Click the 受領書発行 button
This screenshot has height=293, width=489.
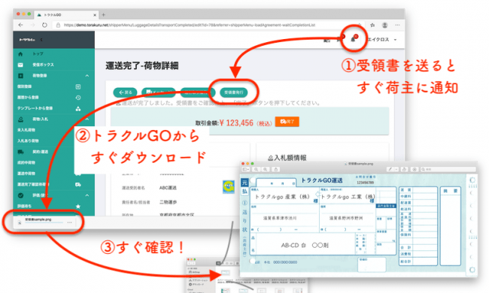234,92
